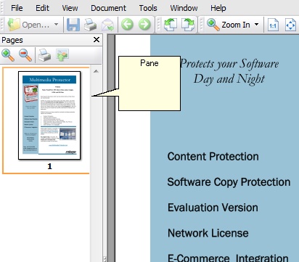The width and height of the screenshot is (299, 262).
Task: Click the export image icon in Pages panel
Action: pos(62,55)
